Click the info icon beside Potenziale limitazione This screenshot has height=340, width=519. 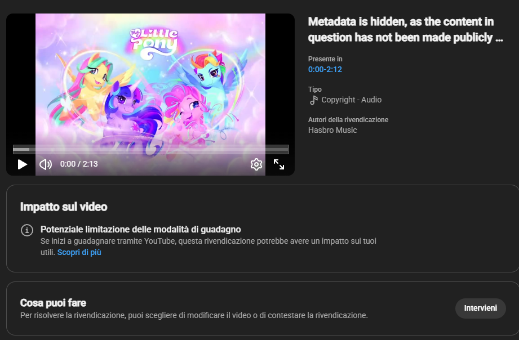[27, 230]
